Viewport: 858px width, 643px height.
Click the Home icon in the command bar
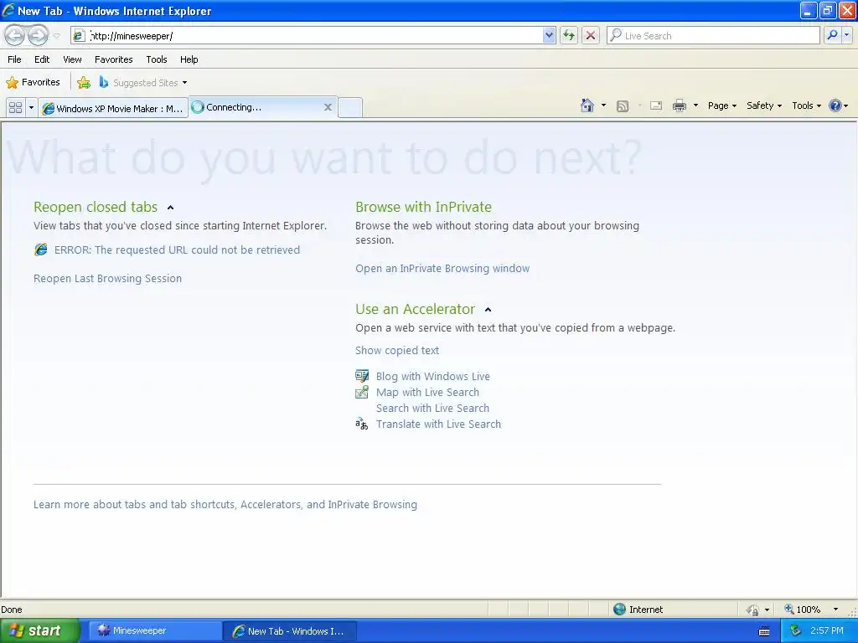[587, 105]
